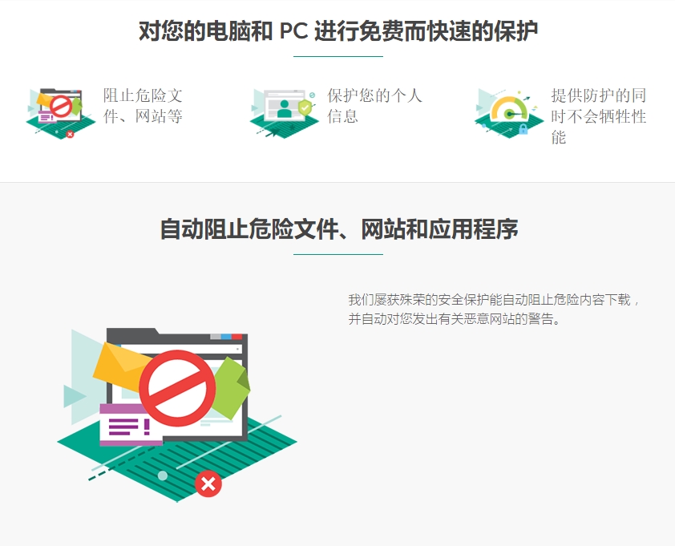Image resolution: width=675 pixels, height=546 pixels.
Task: Click the main heading about free PC protection
Action: coord(338,31)
